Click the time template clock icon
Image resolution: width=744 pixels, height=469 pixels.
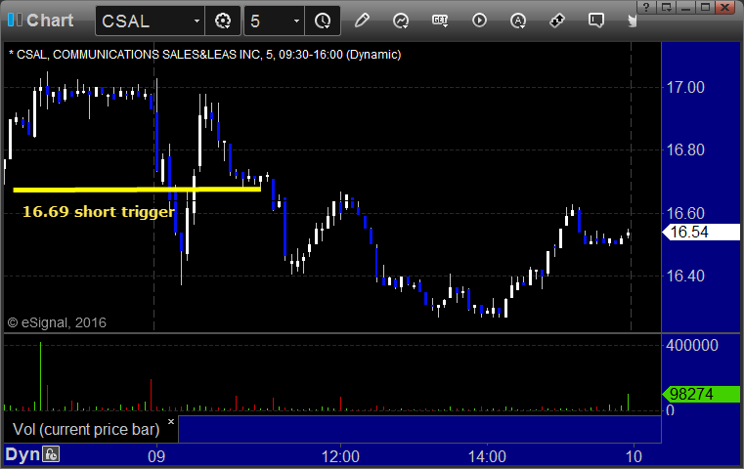(x=323, y=21)
